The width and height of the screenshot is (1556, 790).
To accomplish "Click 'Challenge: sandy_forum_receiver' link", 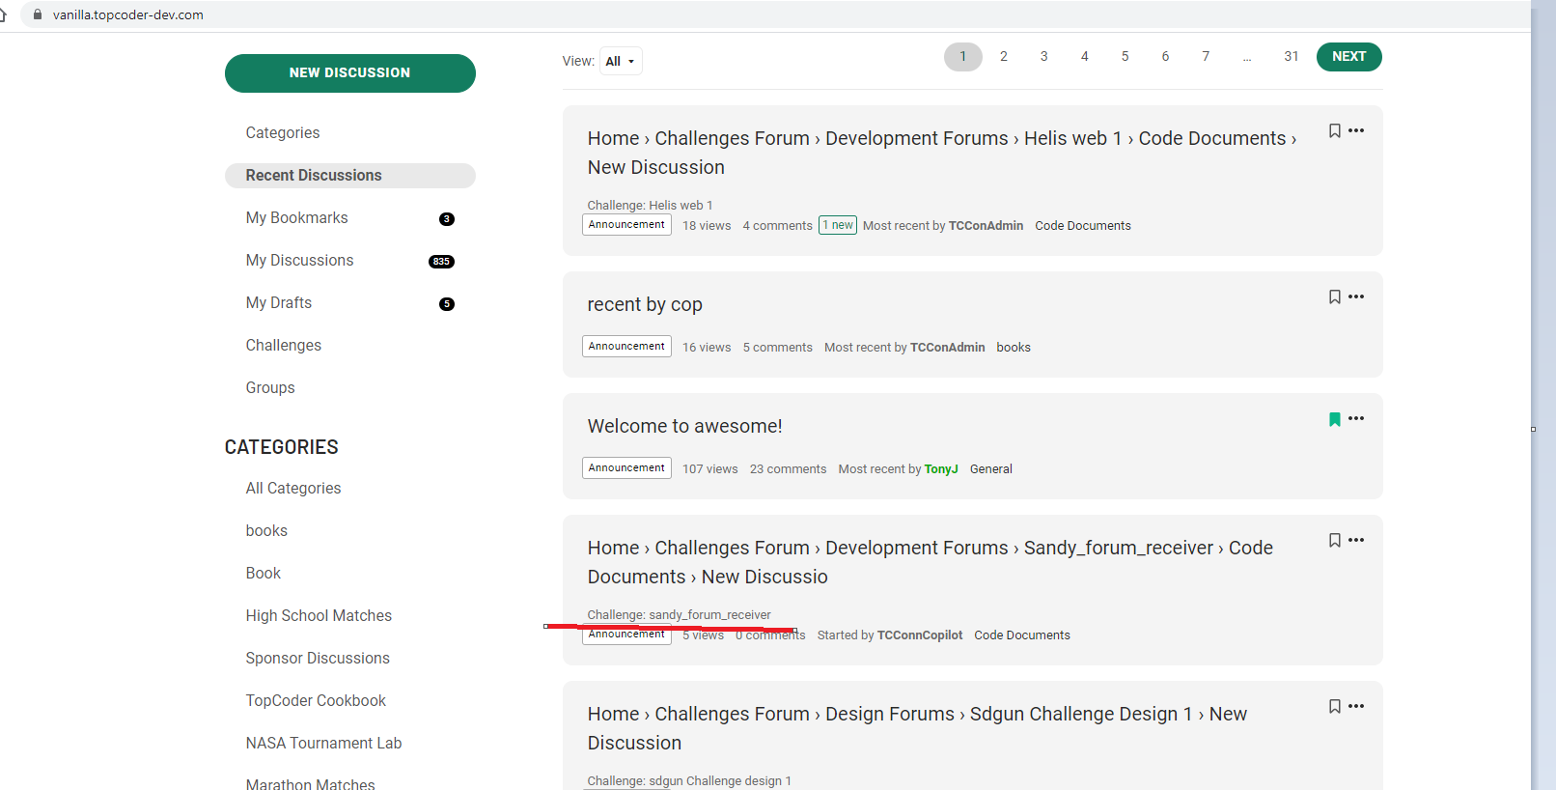I will click(x=679, y=614).
